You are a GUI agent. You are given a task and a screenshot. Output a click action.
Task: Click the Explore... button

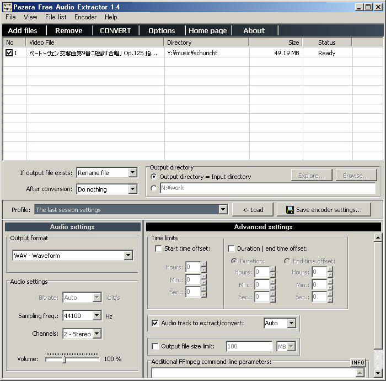coord(312,176)
